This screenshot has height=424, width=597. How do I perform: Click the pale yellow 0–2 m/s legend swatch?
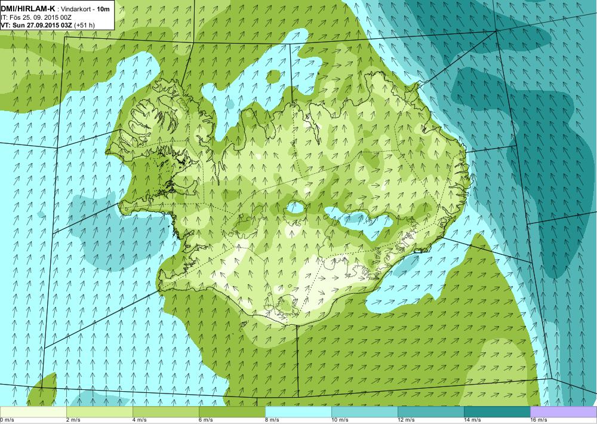coord(33,412)
